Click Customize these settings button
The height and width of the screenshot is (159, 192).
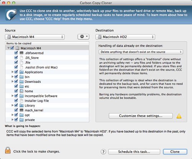141,116
